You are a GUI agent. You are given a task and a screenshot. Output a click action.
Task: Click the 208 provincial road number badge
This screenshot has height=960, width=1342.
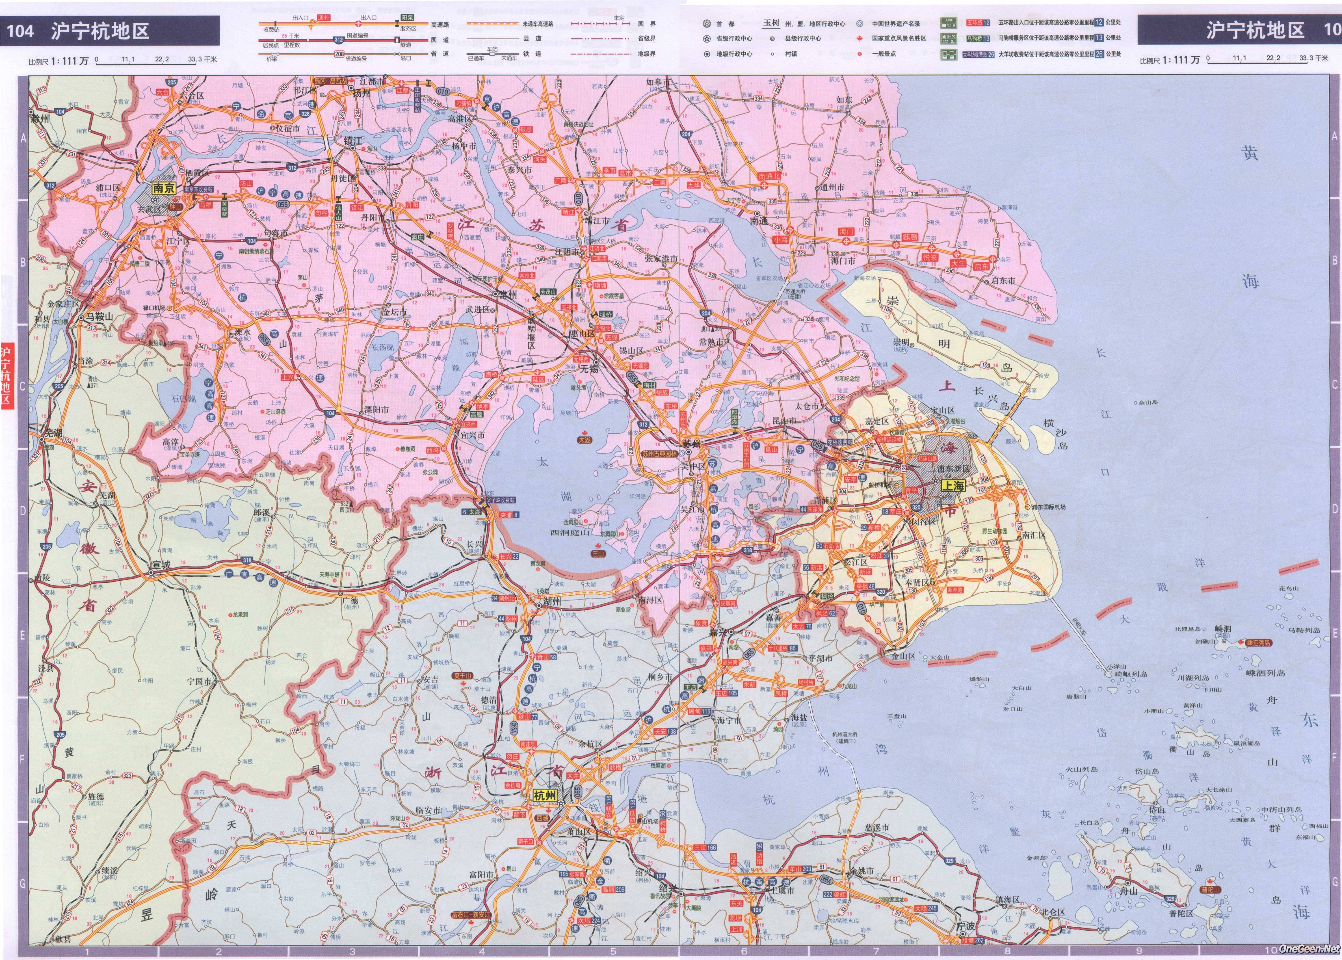pyautogui.click(x=339, y=54)
